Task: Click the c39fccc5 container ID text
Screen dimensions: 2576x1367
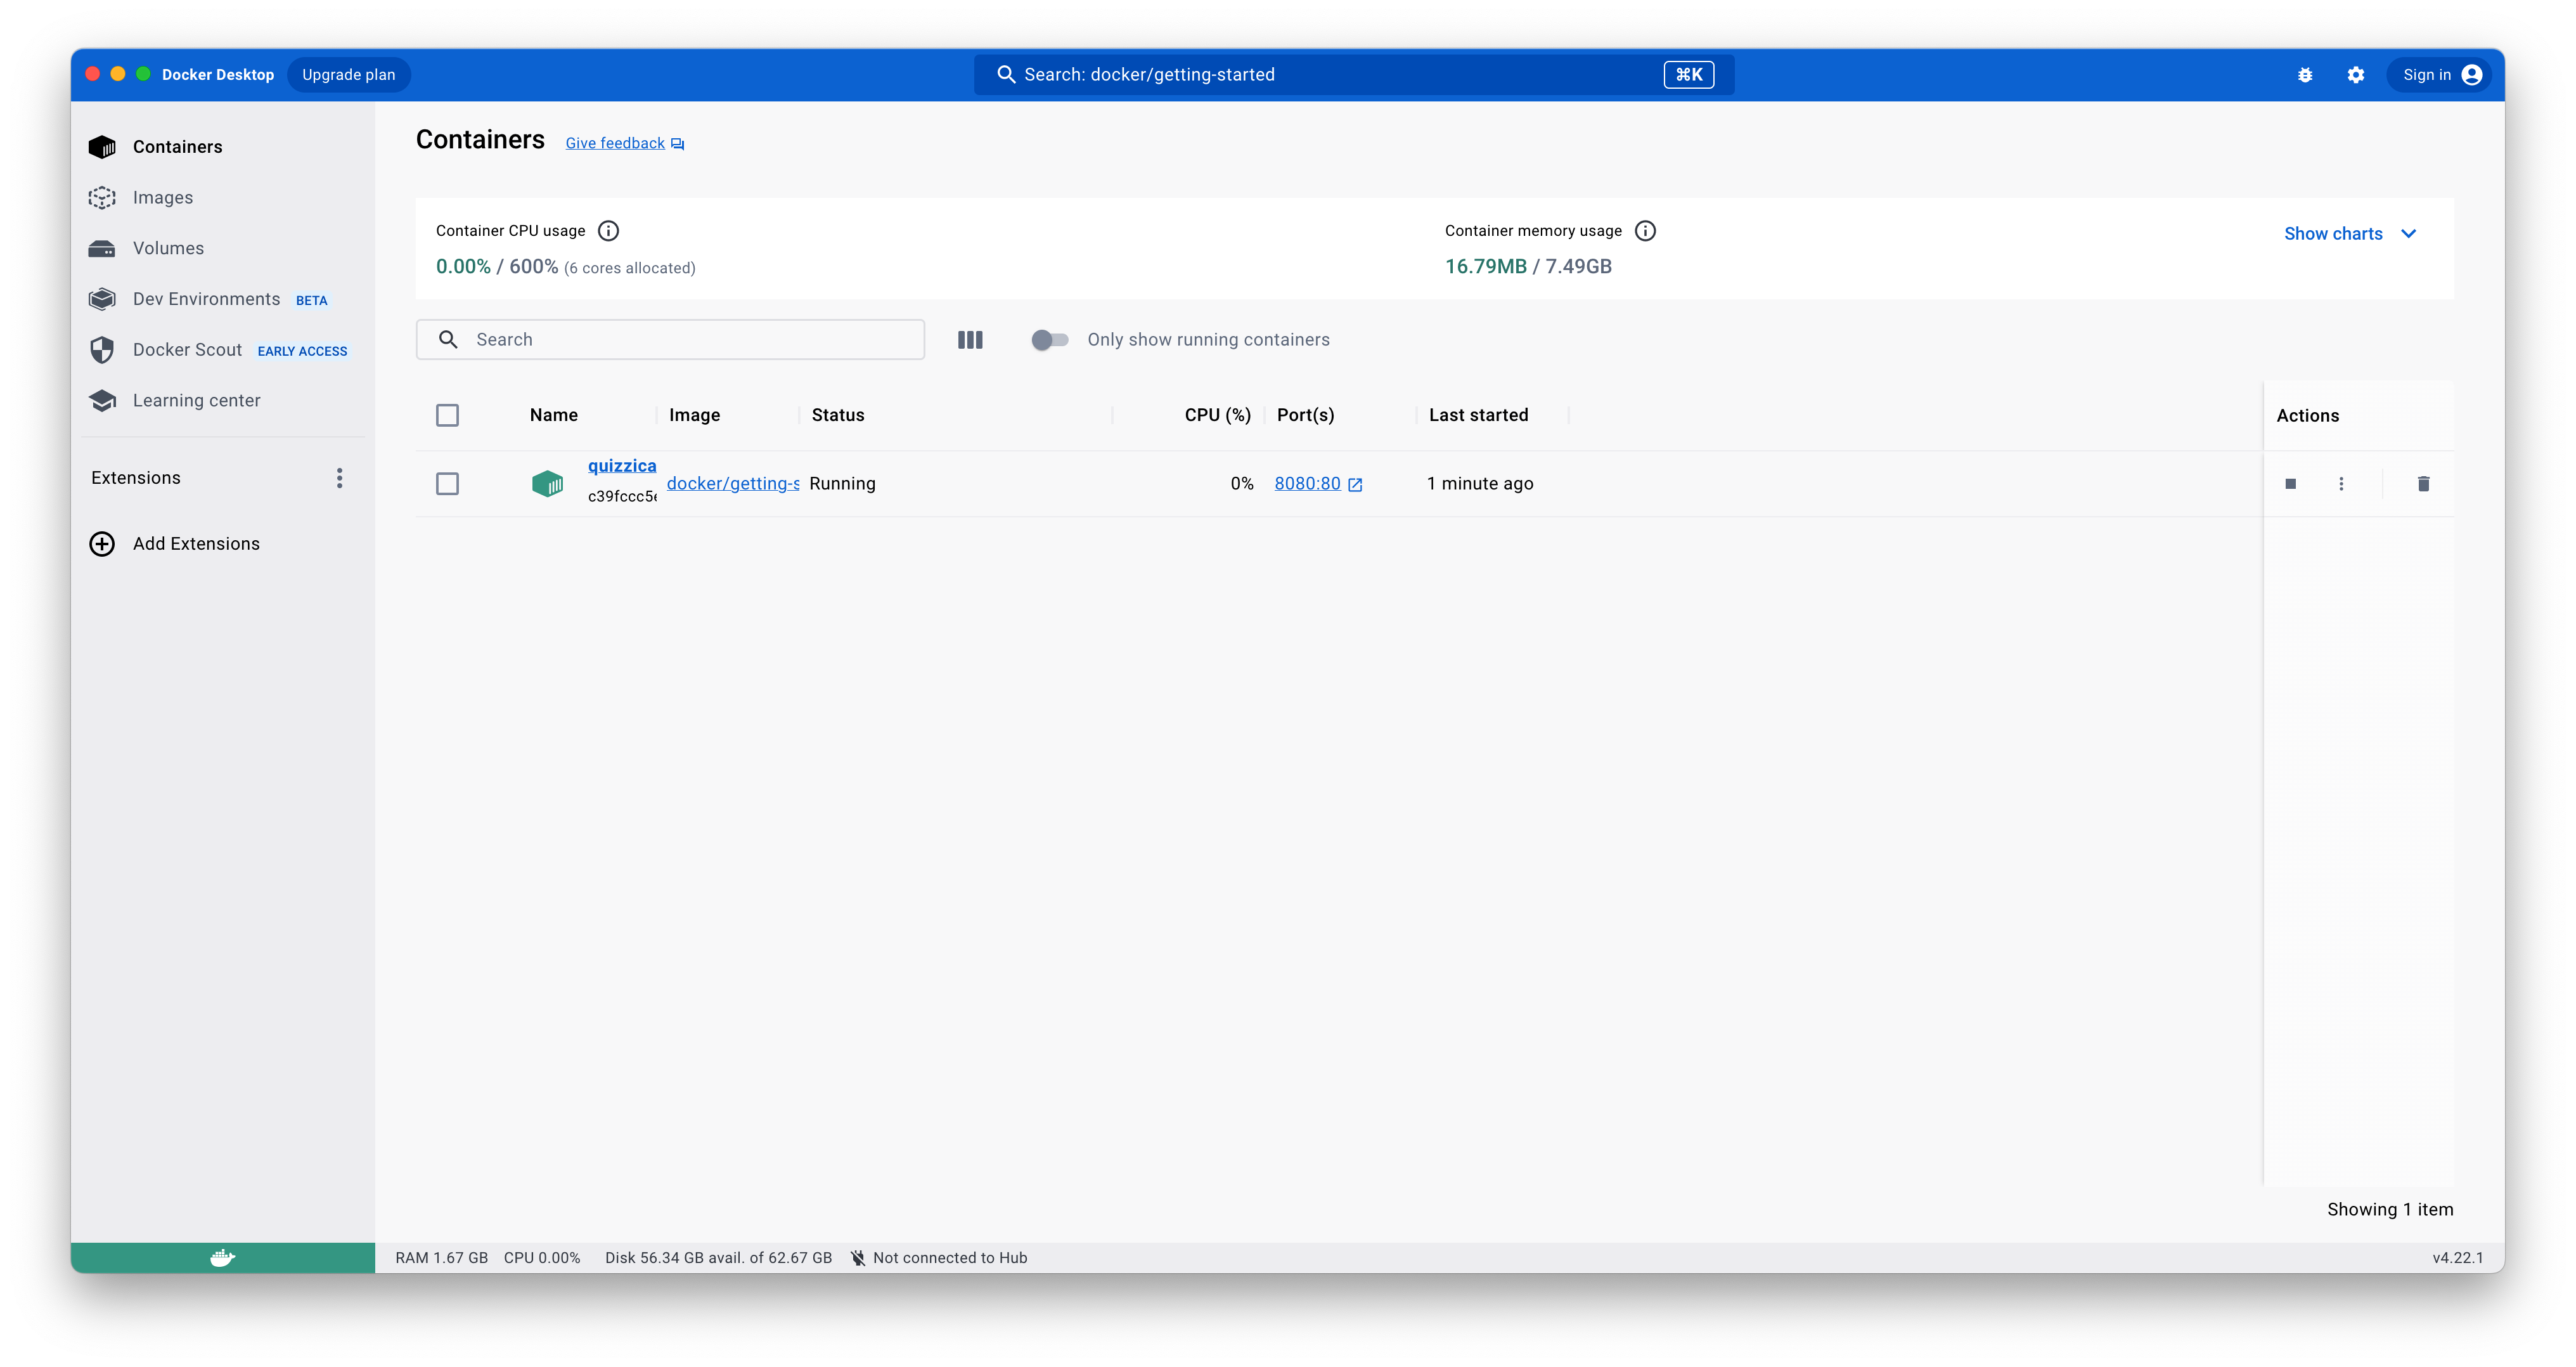Action: 622,496
